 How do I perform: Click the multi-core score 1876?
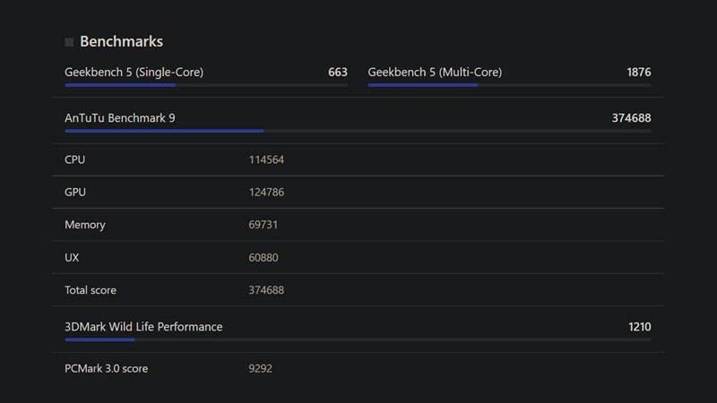639,73
